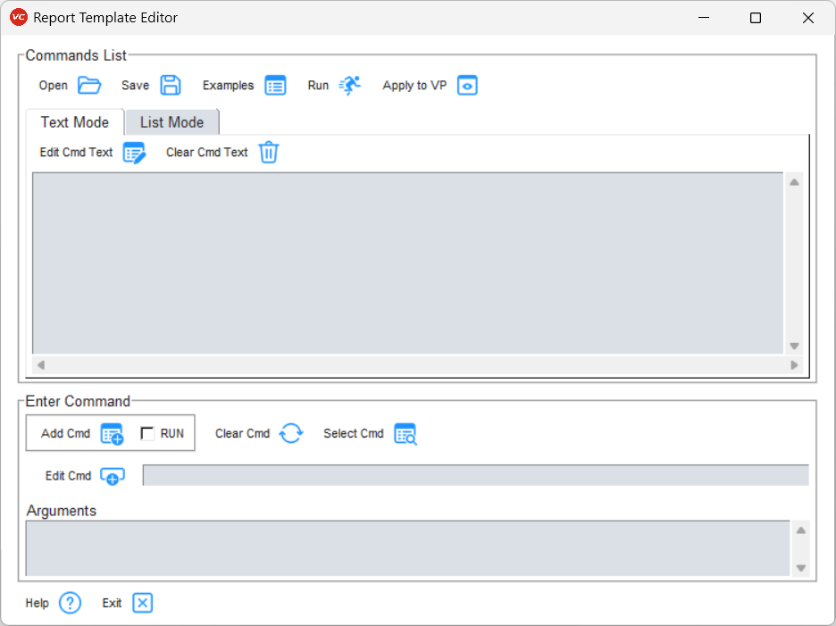Image resolution: width=836 pixels, height=626 pixels.
Task: Switch to the Text Mode tab
Action: (x=75, y=122)
